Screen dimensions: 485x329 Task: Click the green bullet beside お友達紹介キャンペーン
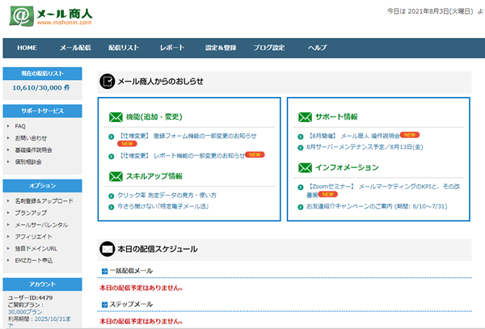click(301, 207)
